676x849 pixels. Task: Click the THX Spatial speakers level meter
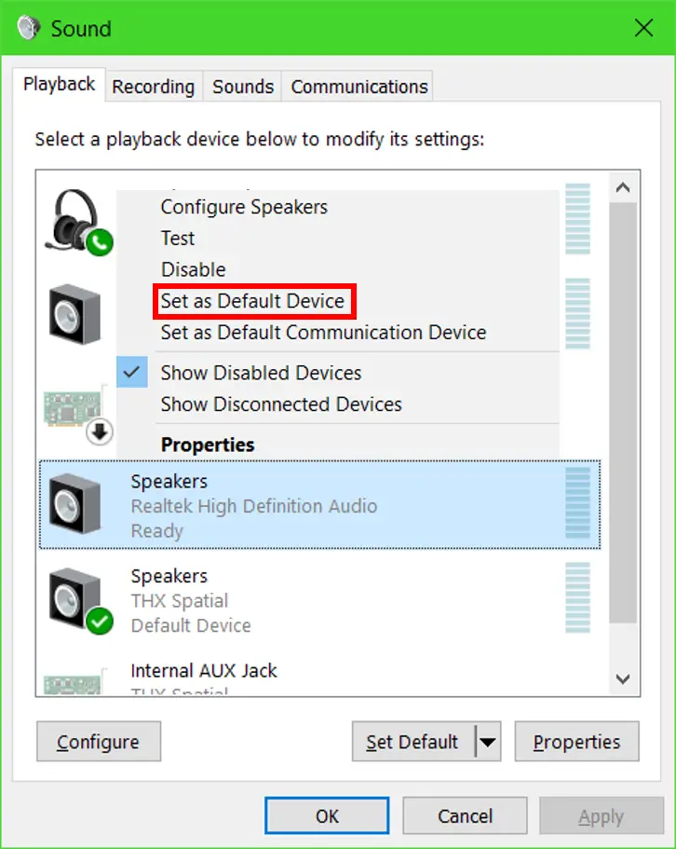click(x=577, y=597)
